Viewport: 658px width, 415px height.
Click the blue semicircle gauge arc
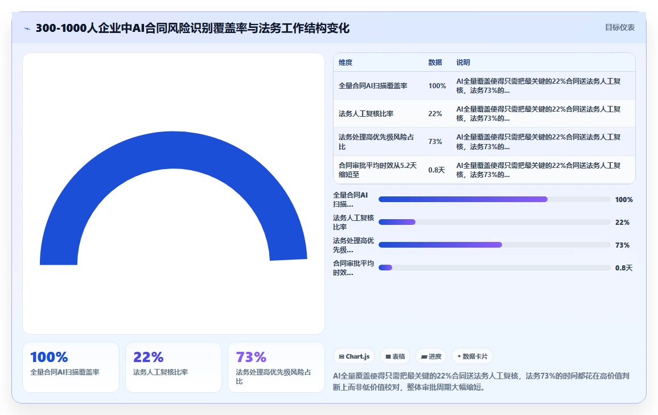point(173,151)
